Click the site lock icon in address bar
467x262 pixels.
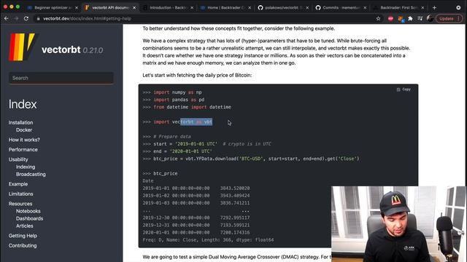38,18
